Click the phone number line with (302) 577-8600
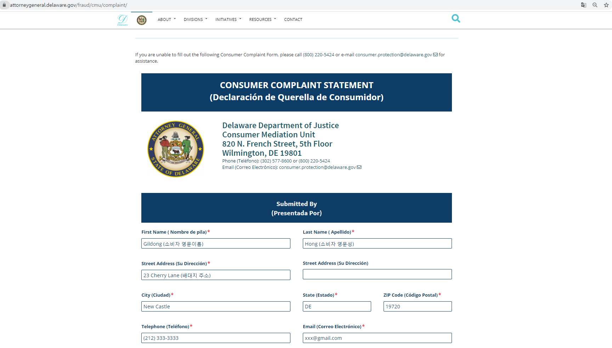This screenshot has width=612, height=348. tap(276, 161)
